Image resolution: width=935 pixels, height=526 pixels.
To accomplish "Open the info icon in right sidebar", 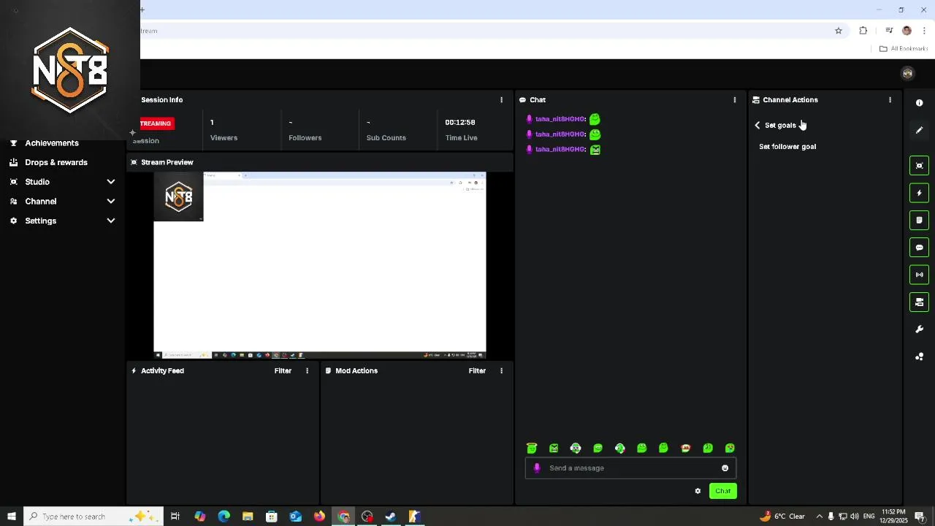I will [x=920, y=103].
